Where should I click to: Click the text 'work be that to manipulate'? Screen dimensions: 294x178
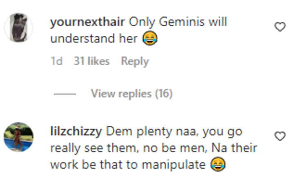(x=128, y=165)
